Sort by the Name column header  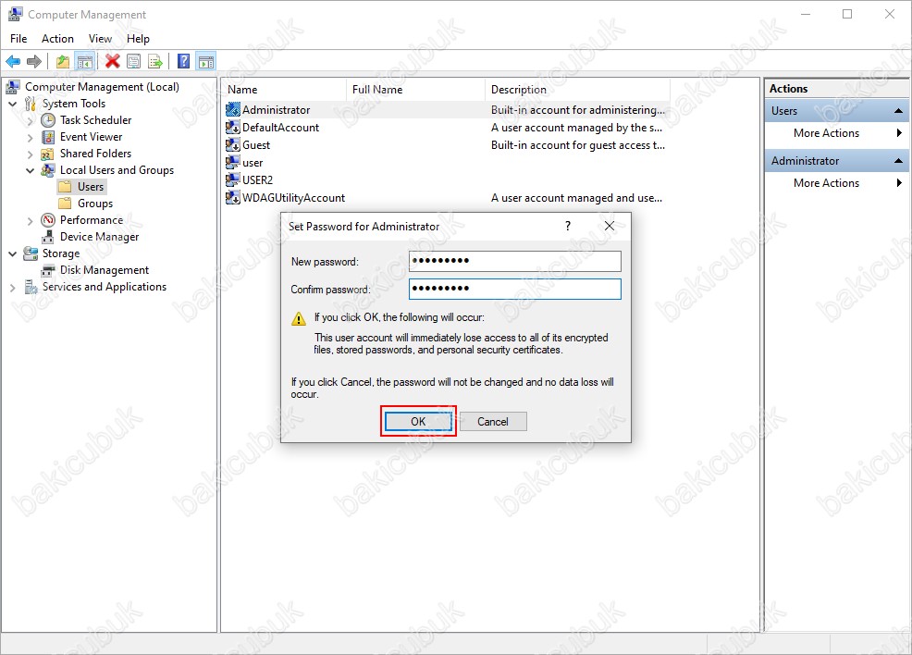coord(284,90)
